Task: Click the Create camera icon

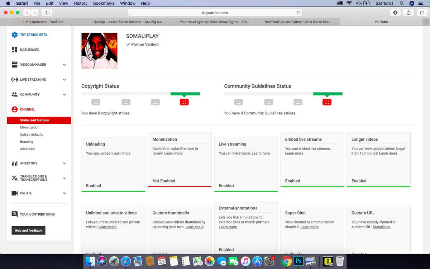Action: [14, 193]
